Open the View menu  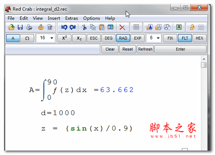pyautogui.click(x=38, y=18)
